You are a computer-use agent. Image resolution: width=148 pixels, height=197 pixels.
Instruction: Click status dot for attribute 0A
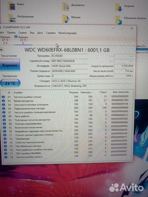point(4,120)
